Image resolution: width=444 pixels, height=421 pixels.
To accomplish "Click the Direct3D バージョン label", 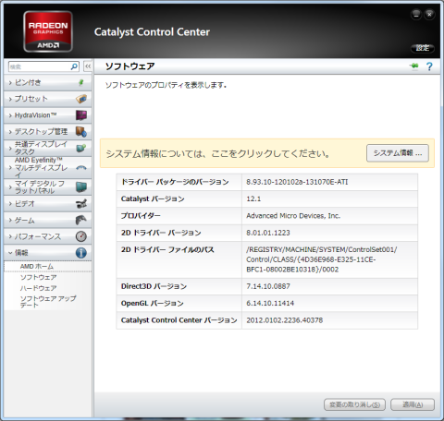I will [x=154, y=286].
